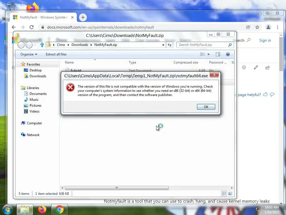Screen dimensions: 286x215
Task: Sort by Password column header
Action: pyautogui.click(x=218, y=62)
